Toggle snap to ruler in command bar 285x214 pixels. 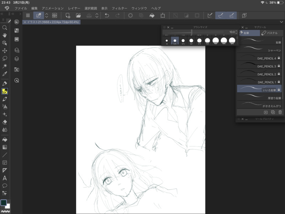click(210, 15)
